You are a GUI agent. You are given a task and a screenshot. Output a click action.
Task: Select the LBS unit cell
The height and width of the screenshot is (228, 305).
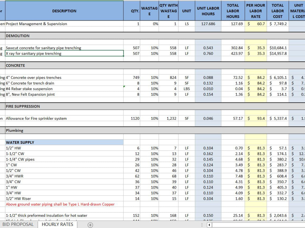coord(187,89)
